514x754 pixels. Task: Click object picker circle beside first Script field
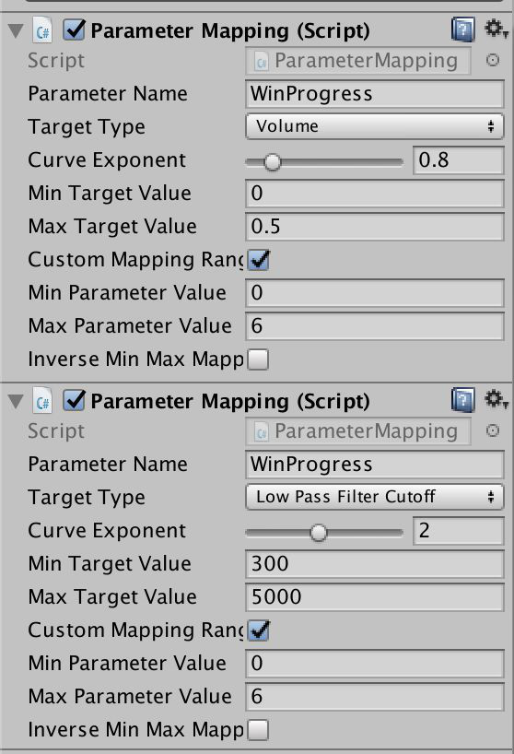pos(493,60)
